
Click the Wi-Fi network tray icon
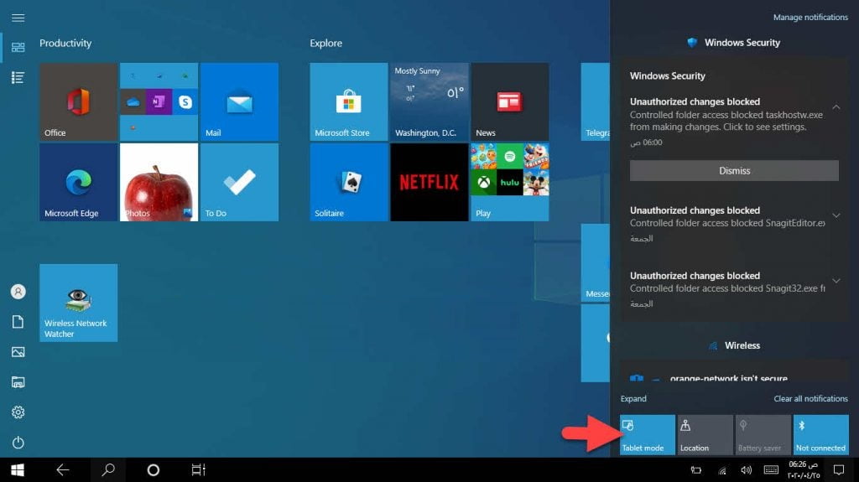[x=722, y=470]
